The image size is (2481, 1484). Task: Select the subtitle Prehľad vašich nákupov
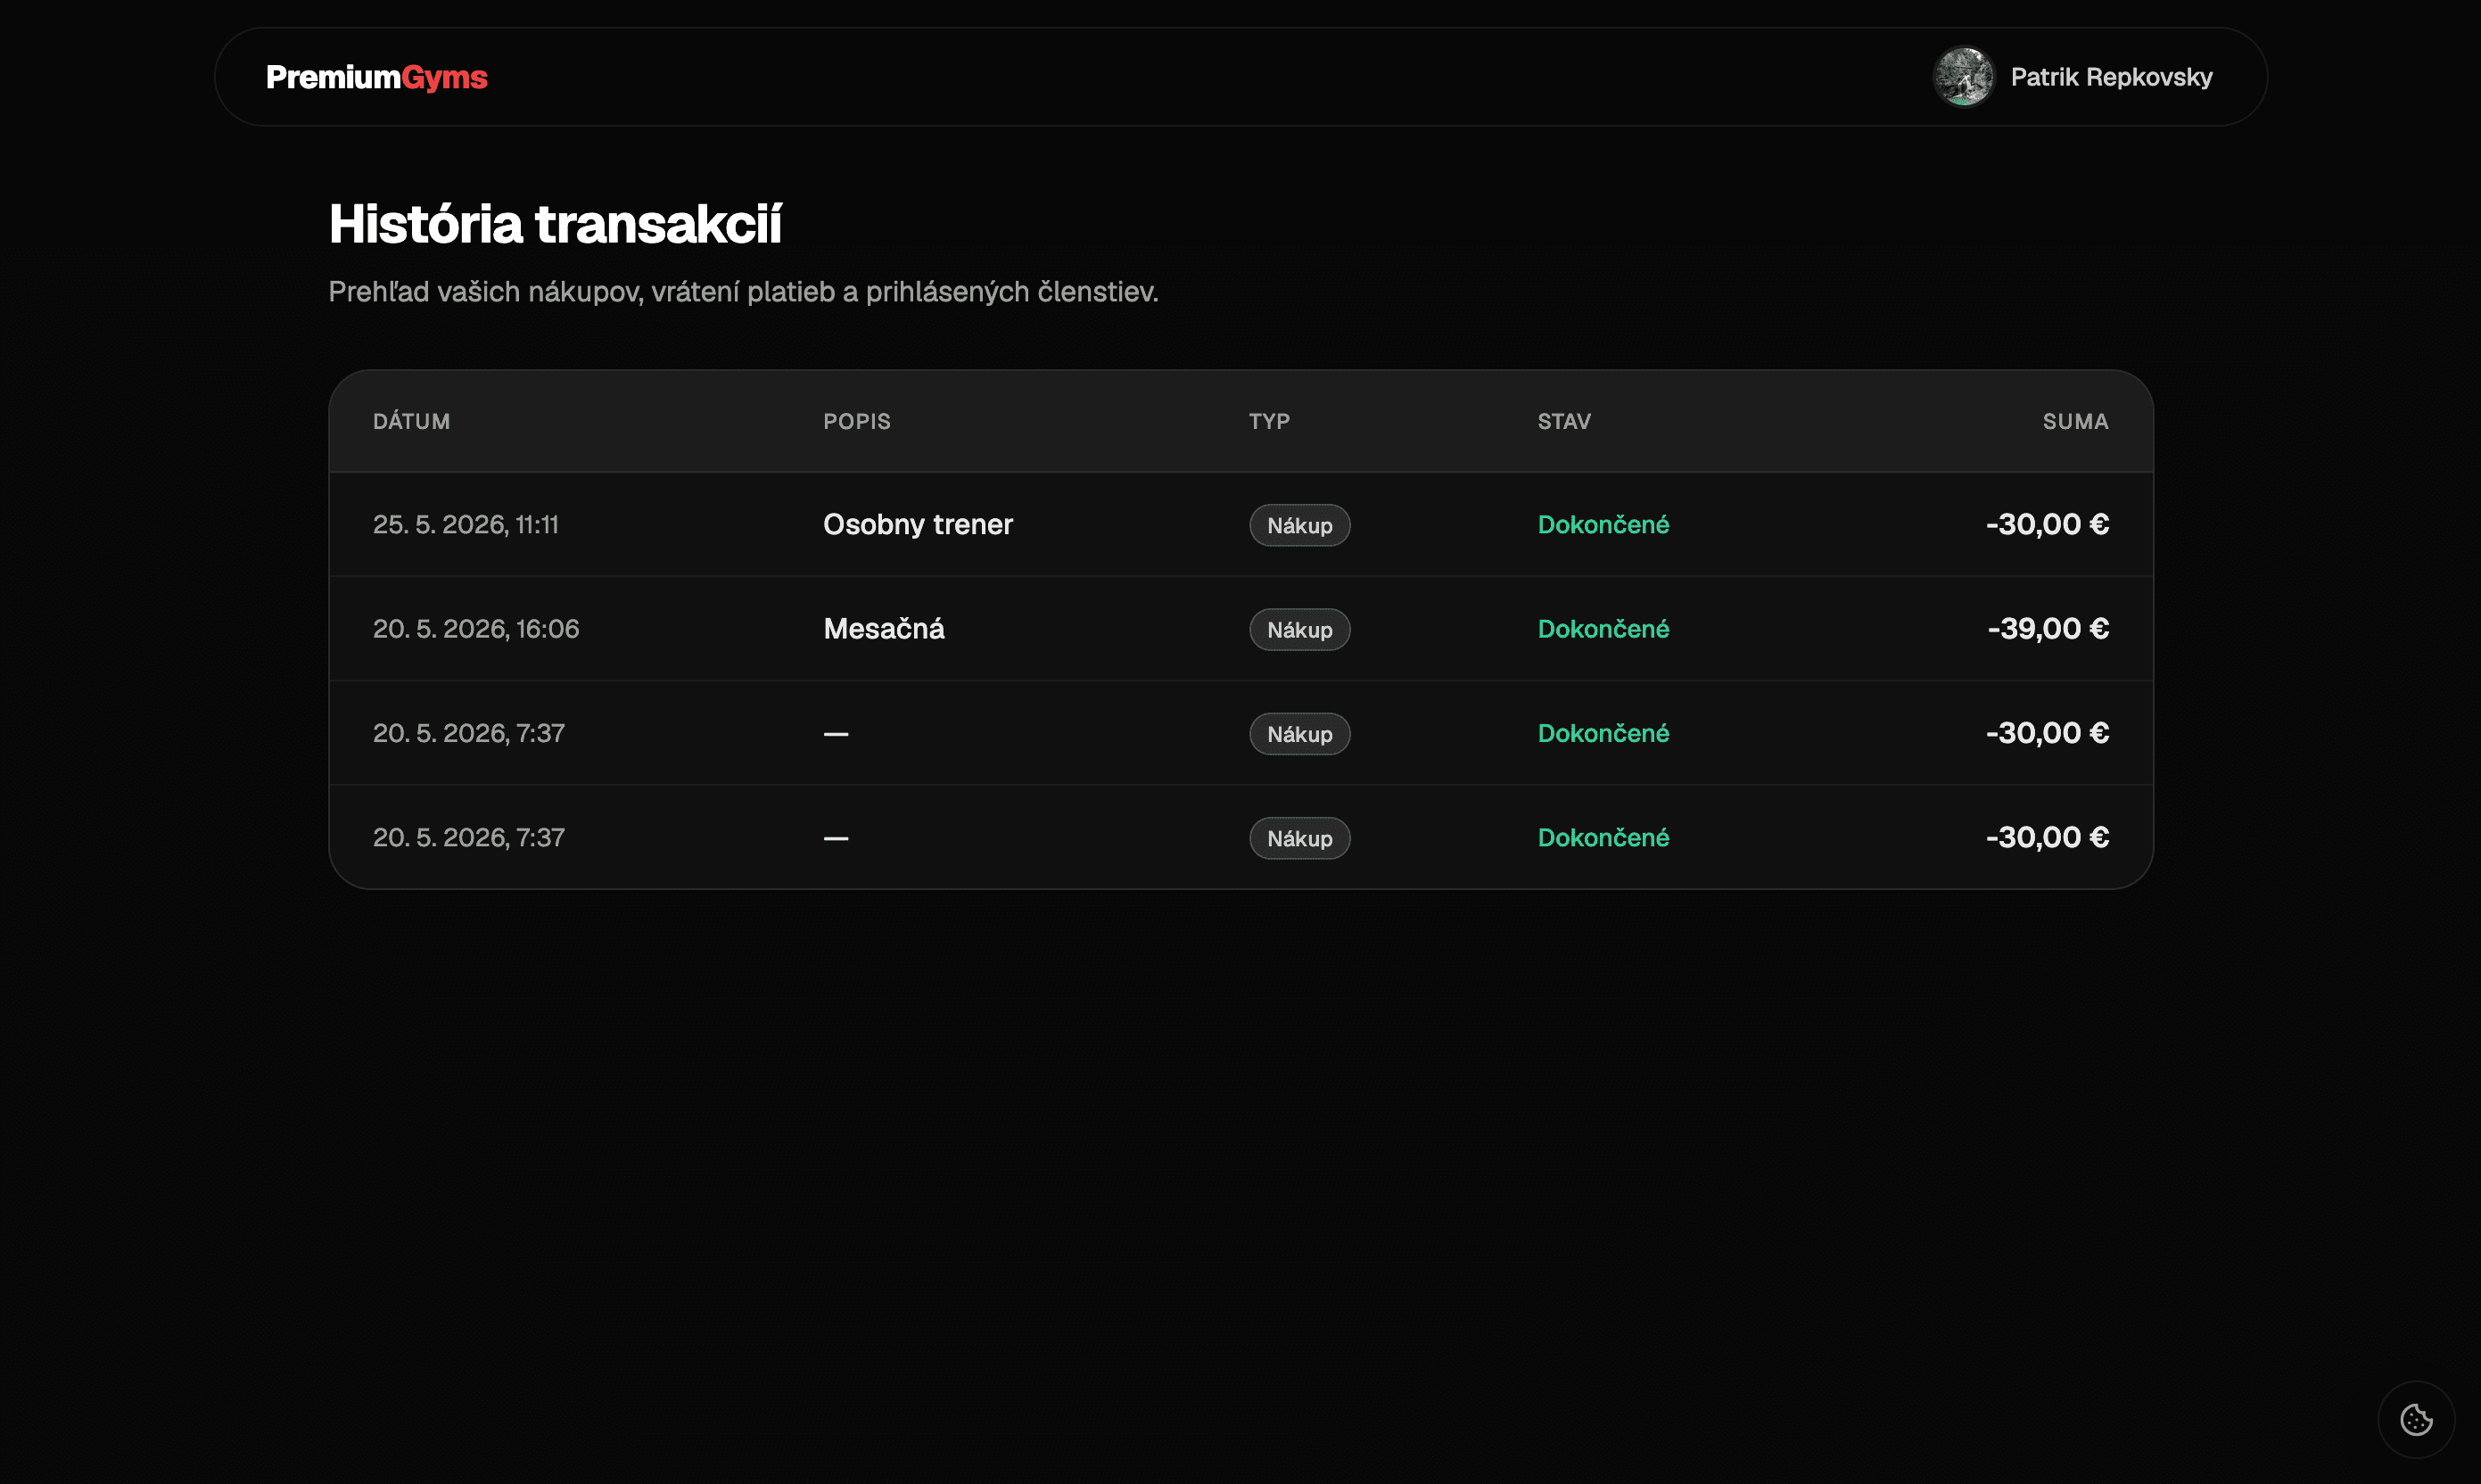(x=743, y=292)
